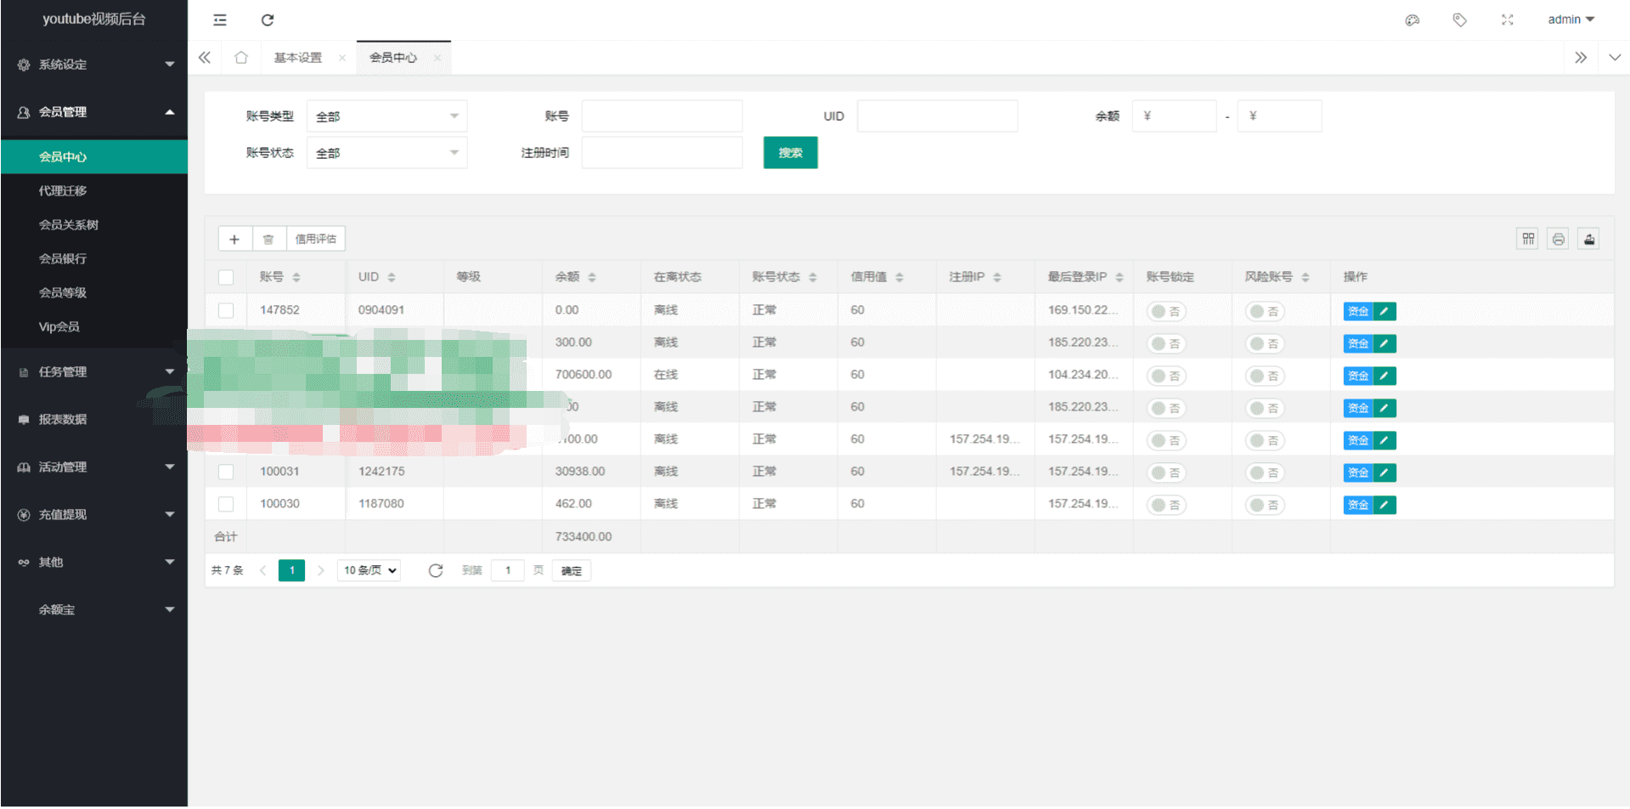Edit account 147852 with pencil icon
The image size is (1630, 809).
(x=1385, y=311)
